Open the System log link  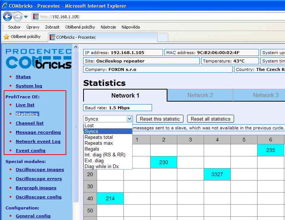click(29, 86)
